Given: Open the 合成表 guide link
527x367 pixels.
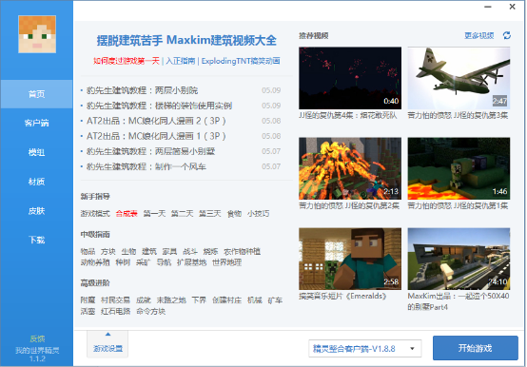Looking at the screenshot, I should [x=127, y=214].
